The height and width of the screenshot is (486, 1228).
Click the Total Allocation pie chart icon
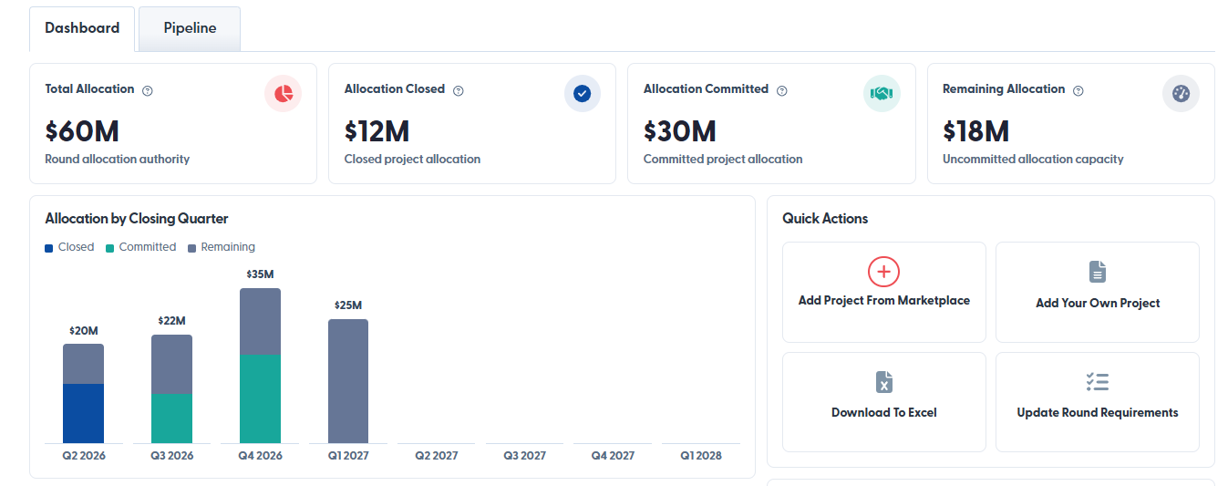(284, 94)
